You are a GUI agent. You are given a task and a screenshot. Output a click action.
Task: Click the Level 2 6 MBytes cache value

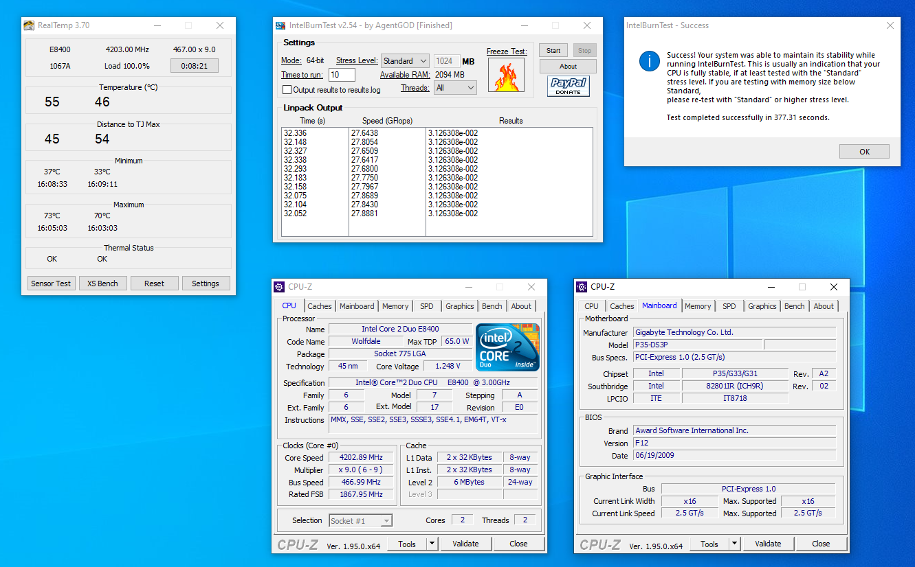(470, 483)
